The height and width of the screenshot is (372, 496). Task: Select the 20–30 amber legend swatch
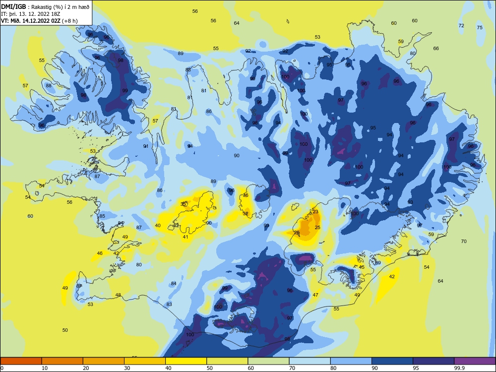pos(104,361)
